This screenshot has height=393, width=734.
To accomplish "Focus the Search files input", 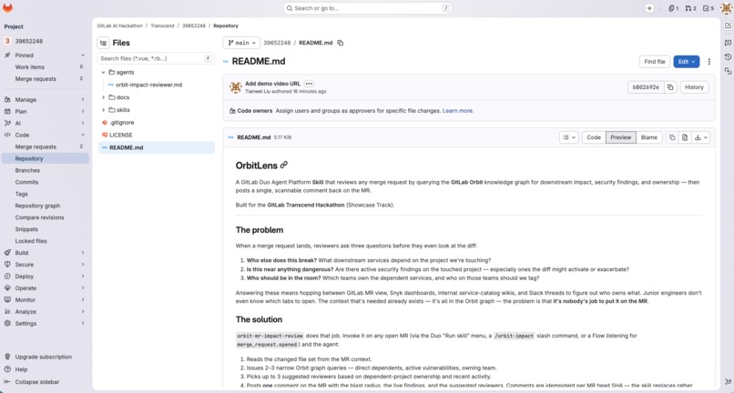I will (156, 58).
